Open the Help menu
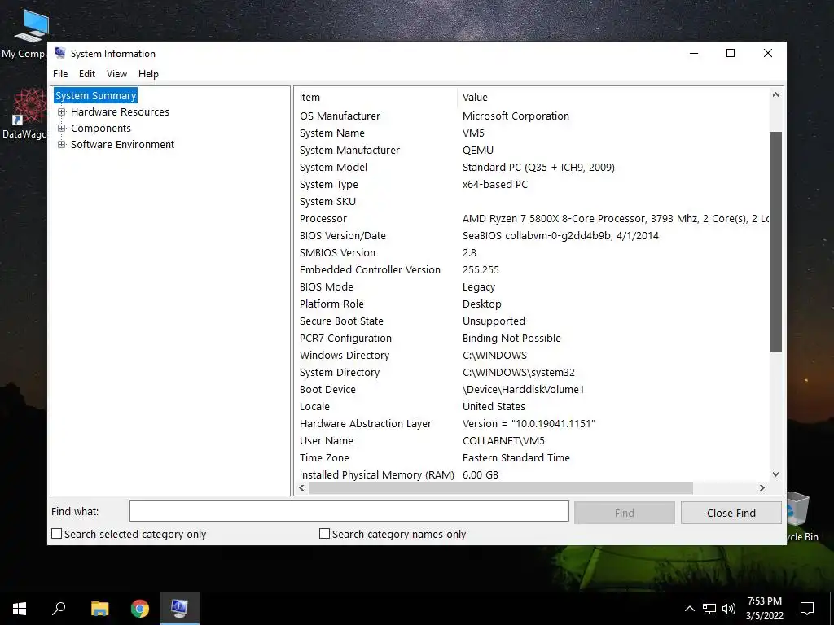Screen dimensions: 834x625 148,74
